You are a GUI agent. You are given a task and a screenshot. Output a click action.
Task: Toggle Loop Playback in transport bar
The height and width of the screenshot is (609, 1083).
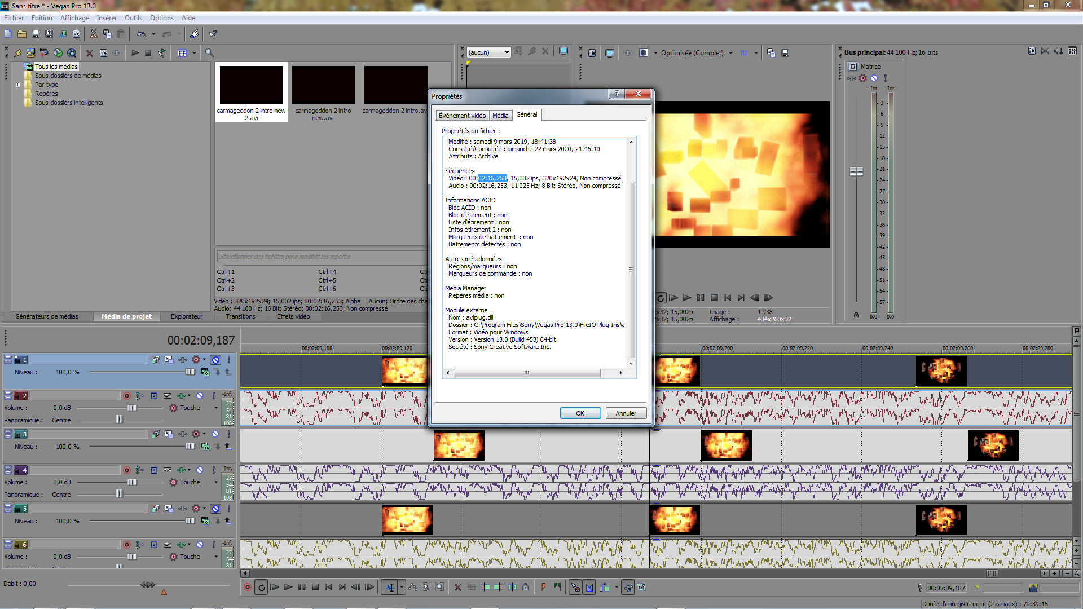pos(261,587)
